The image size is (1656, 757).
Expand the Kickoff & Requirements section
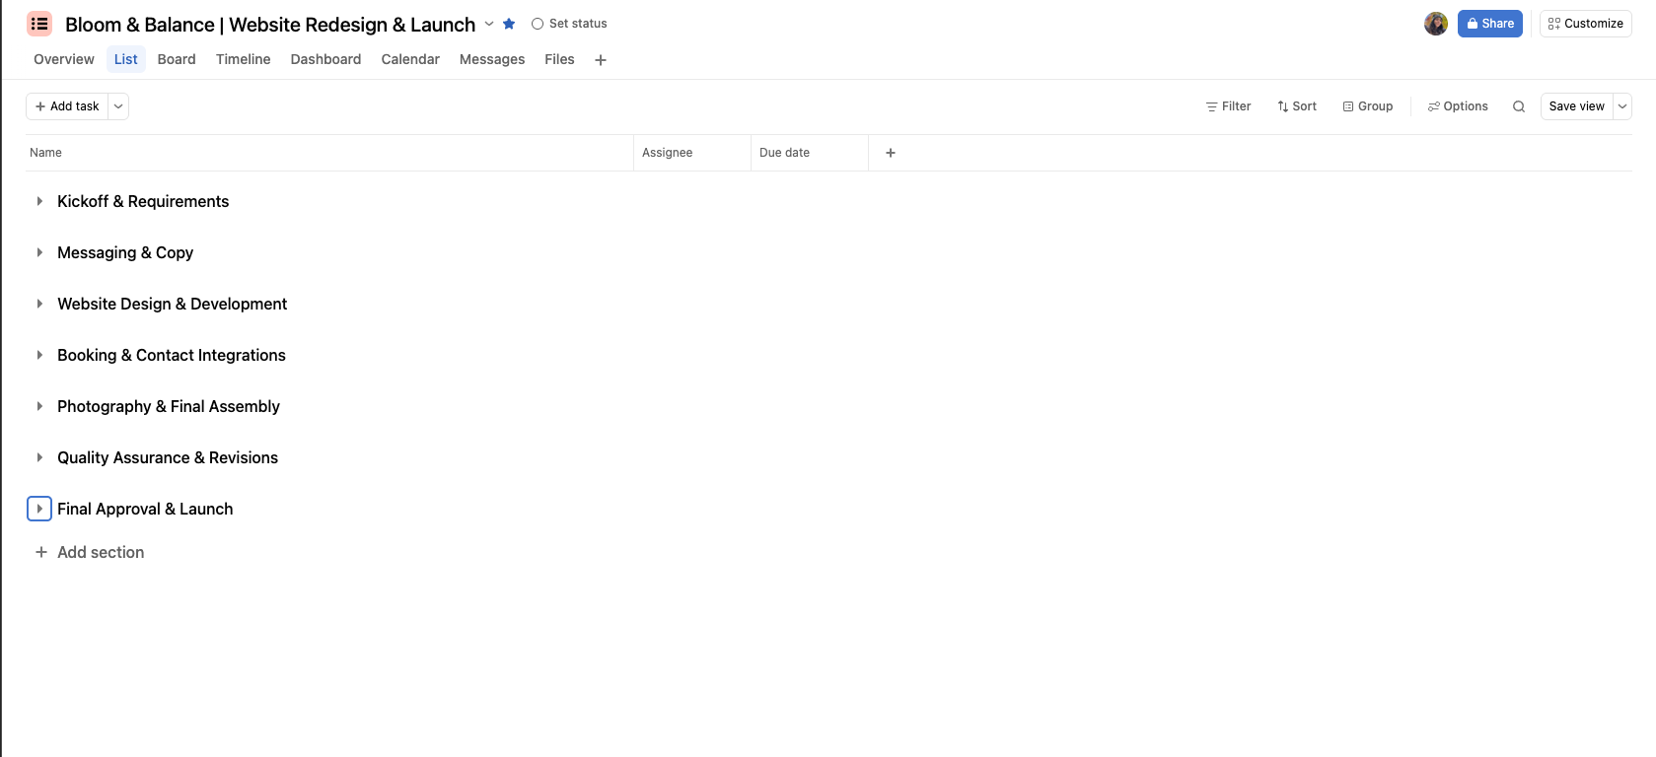click(39, 201)
